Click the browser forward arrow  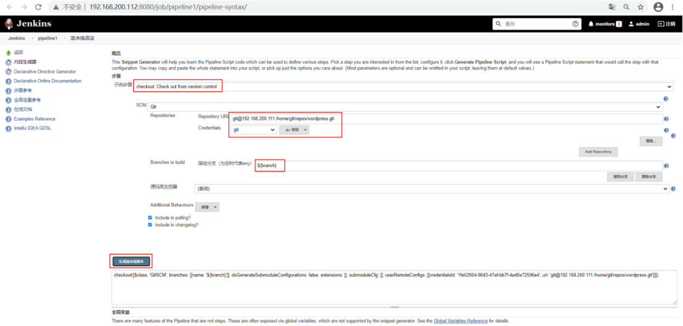24,7
